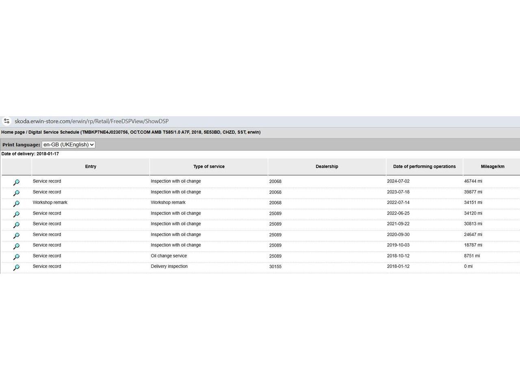Open the site information icon in address bar

[x=6, y=121]
